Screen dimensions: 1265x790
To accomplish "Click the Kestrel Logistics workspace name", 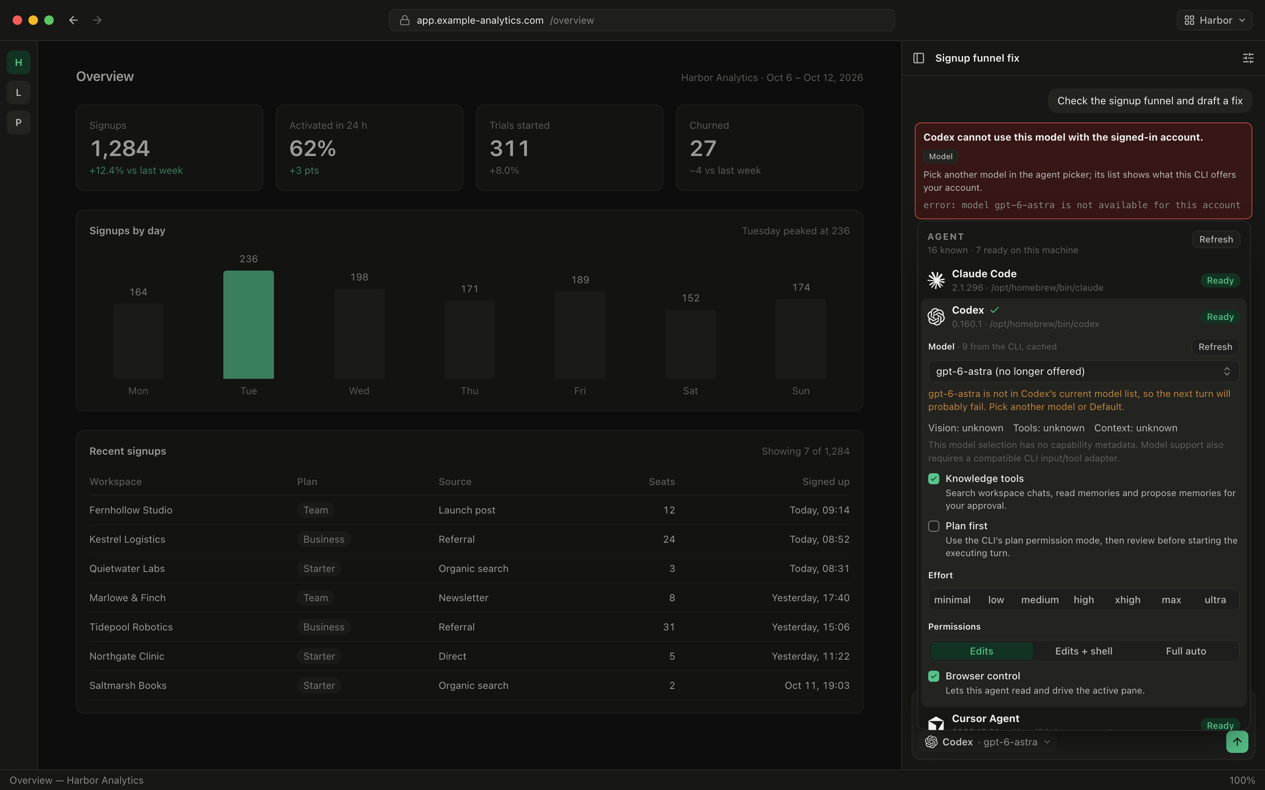I will [x=127, y=539].
